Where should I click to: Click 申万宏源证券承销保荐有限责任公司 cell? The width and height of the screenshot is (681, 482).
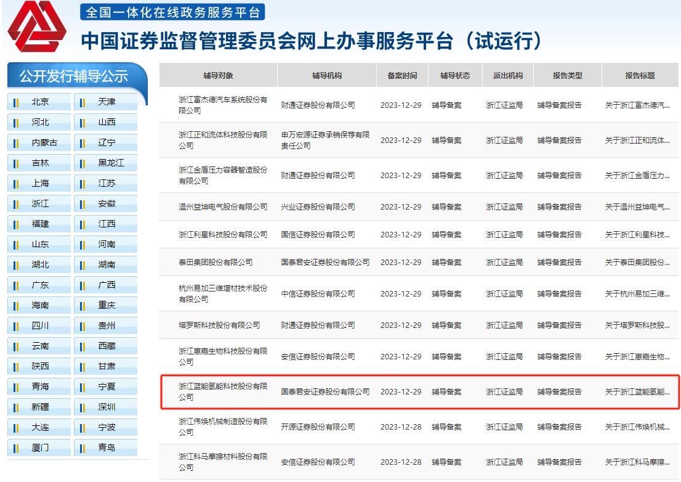point(325,141)
